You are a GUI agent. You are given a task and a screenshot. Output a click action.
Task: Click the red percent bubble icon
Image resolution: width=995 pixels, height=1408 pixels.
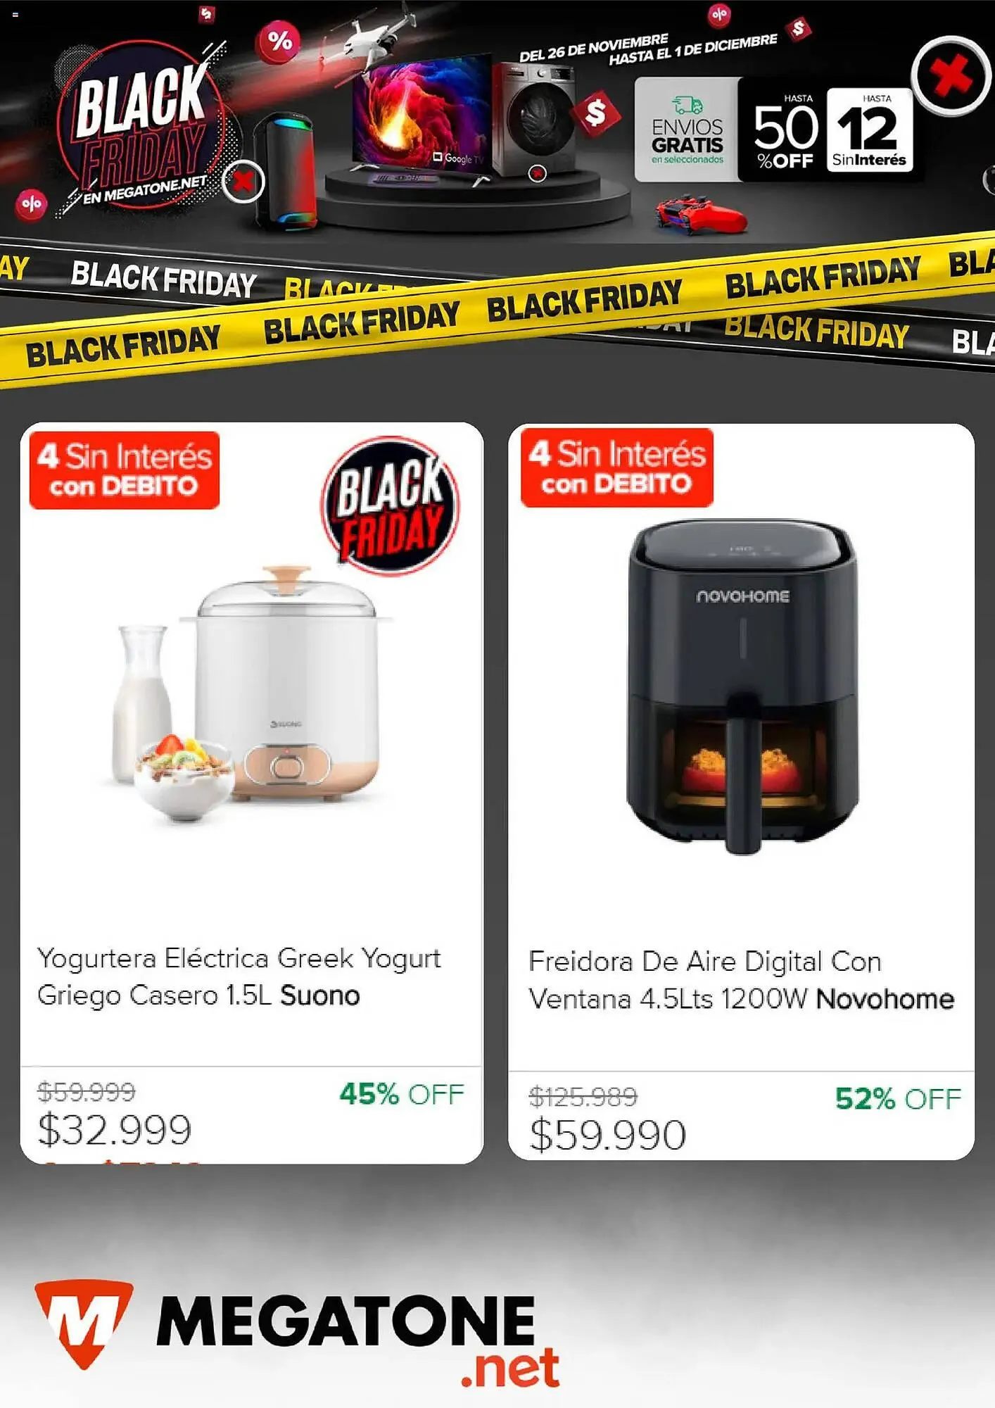(x=279, y=41)
